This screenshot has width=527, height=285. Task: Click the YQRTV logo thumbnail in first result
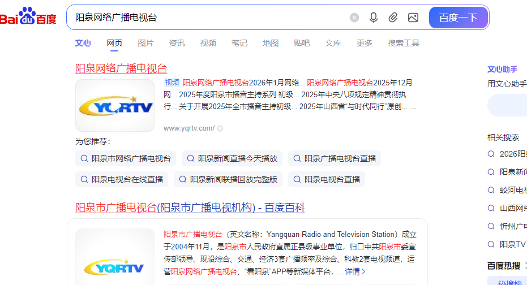tap(115, 106)
